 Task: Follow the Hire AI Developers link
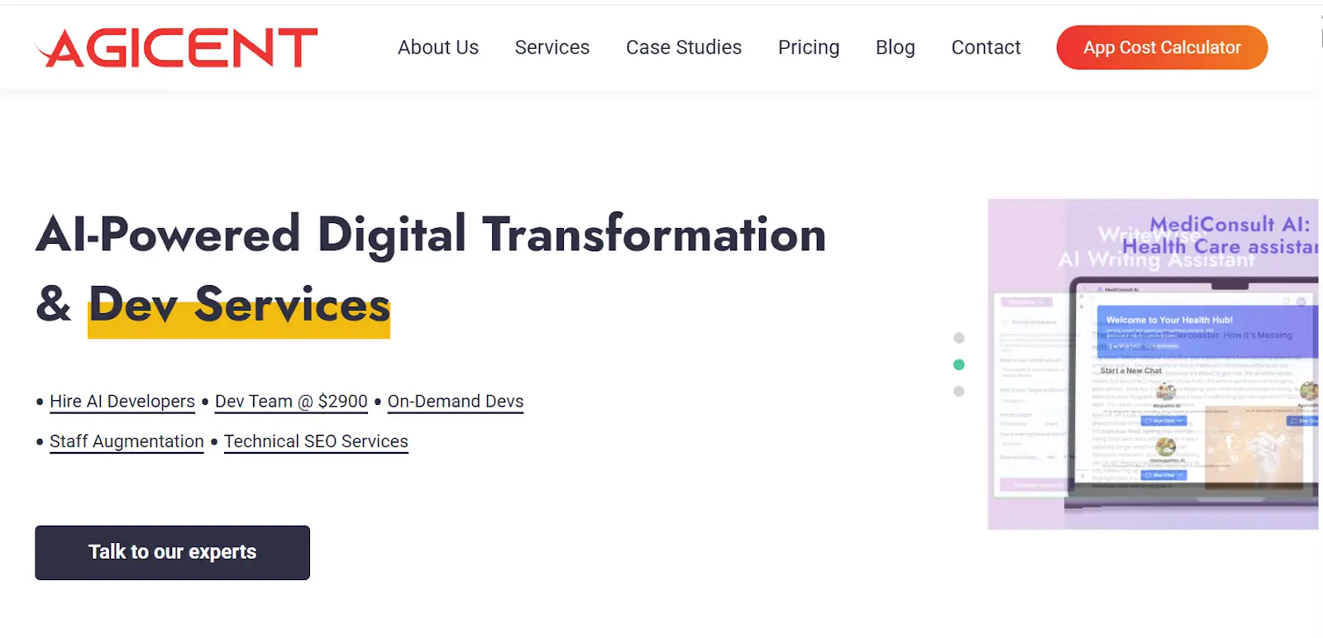click(x=122, y=402)
